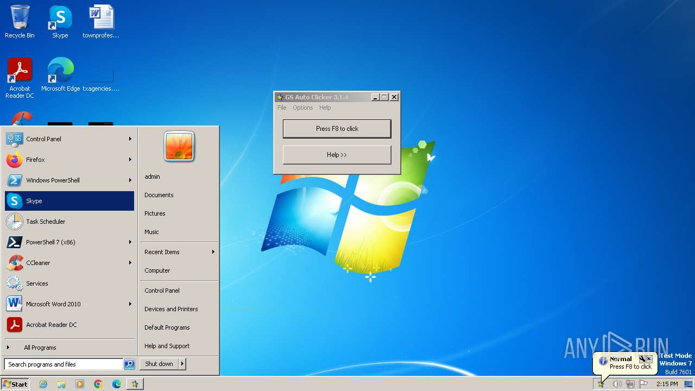Open Control Panel in Start menu programs list

tap(69, 139)
